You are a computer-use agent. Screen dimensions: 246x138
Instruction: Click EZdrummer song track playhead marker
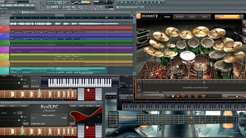204,82
